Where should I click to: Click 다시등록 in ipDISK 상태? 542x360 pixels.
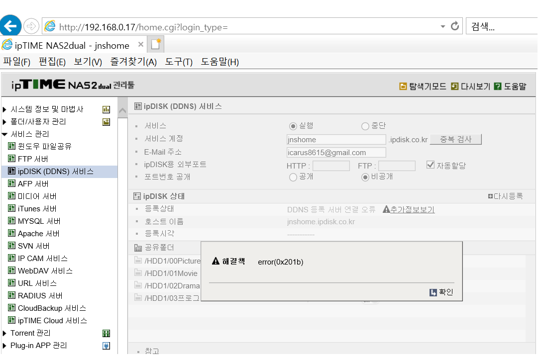click(505, 196)
